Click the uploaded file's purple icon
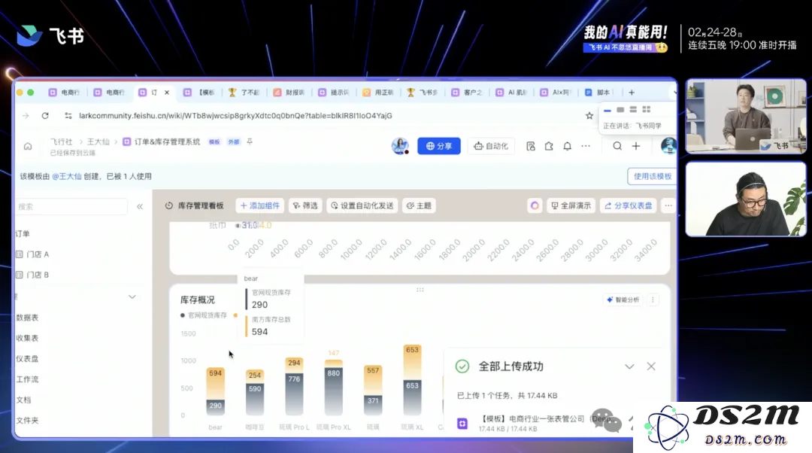812x453 pixels. 462,424
